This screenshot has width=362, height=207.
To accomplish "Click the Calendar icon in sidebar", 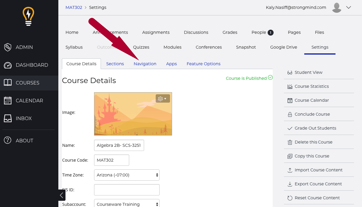I will (x=8, y=101).
